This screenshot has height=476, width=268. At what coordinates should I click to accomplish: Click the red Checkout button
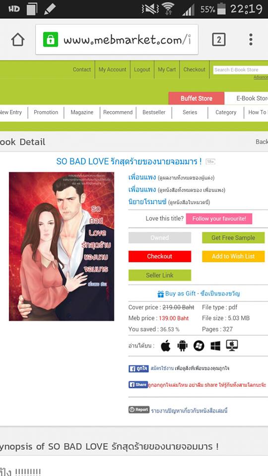coord(160,256)
